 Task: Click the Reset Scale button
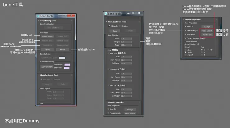point(207,35)
